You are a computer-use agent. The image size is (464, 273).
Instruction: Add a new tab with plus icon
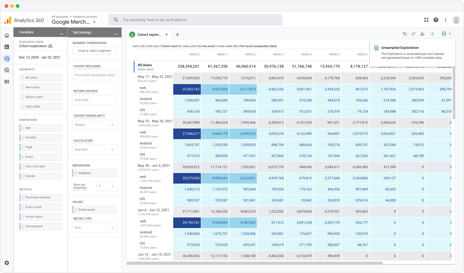click(x=177, y=35)
